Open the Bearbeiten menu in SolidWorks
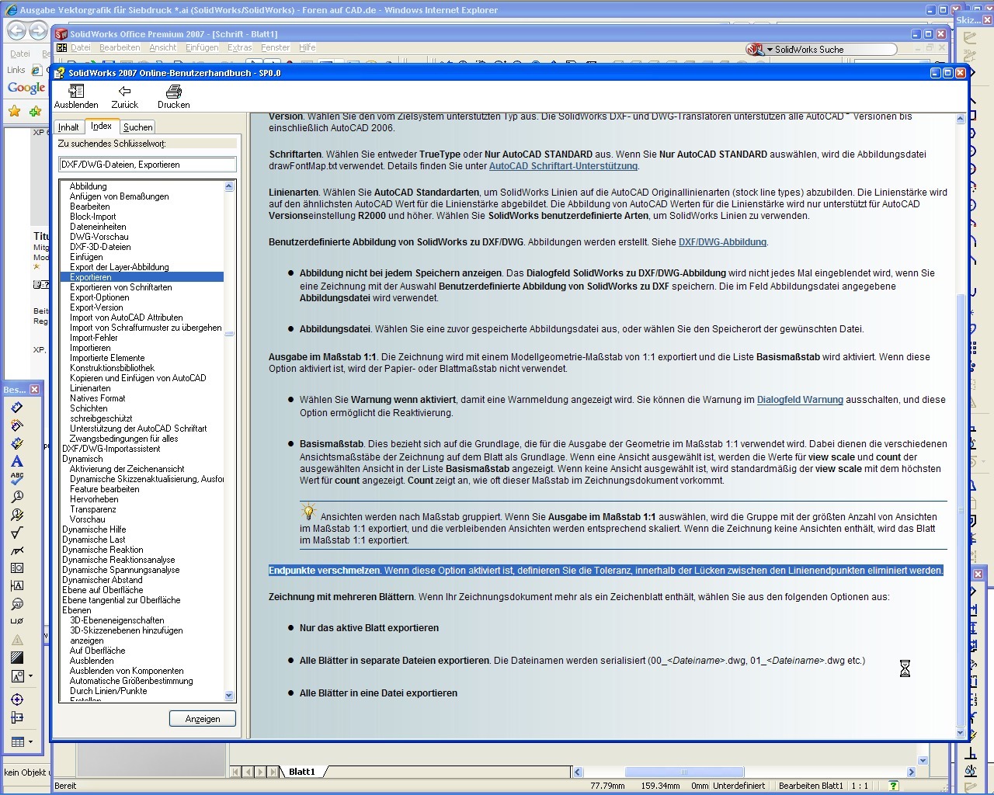994x795 pixels. click(x=120, y=47)
